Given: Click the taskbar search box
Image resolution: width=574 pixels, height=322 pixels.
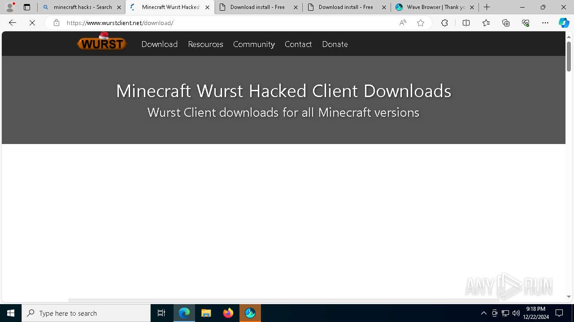Looking at the screenshot, I should click(x=86, y=313).
